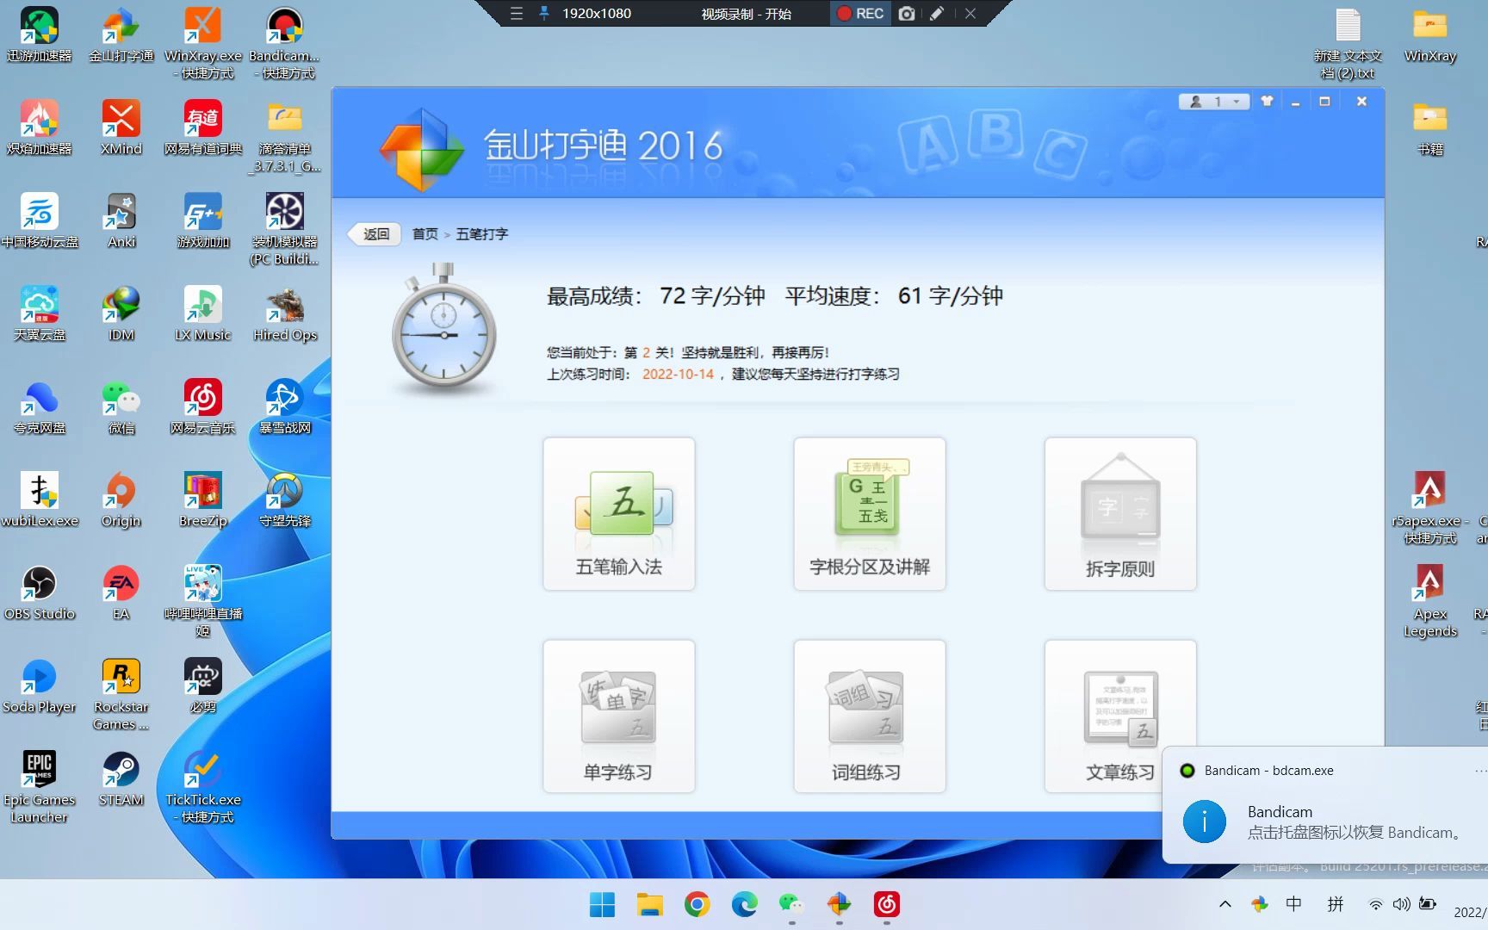Open the user account dropdown arrow

click(x=1236, y=101)
